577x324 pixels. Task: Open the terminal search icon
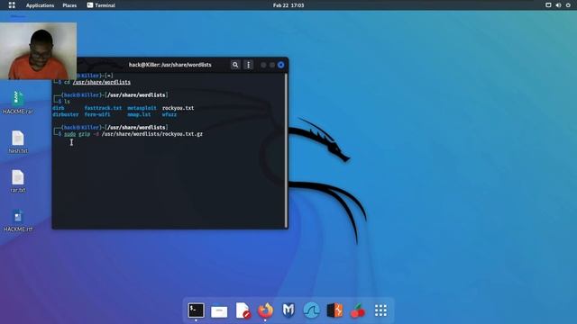pos(235,65)
